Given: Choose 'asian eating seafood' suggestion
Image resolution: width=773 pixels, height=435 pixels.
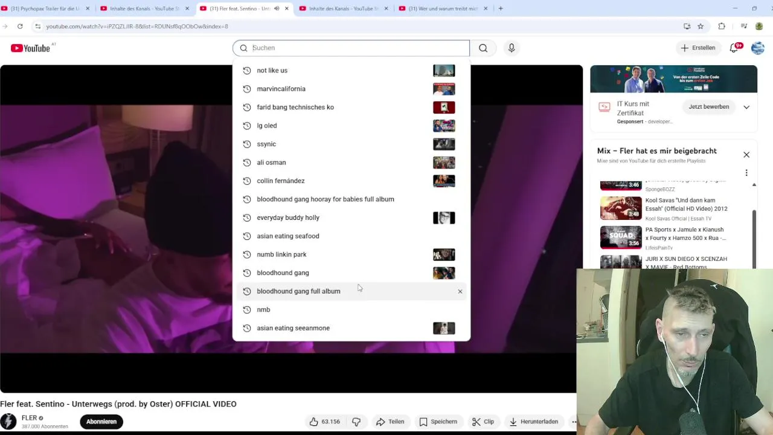Looking at the screenshot, I should click(351, 236).
